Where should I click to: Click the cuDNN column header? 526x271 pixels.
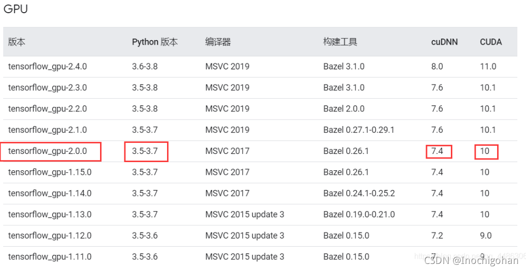tap(444, 42)
